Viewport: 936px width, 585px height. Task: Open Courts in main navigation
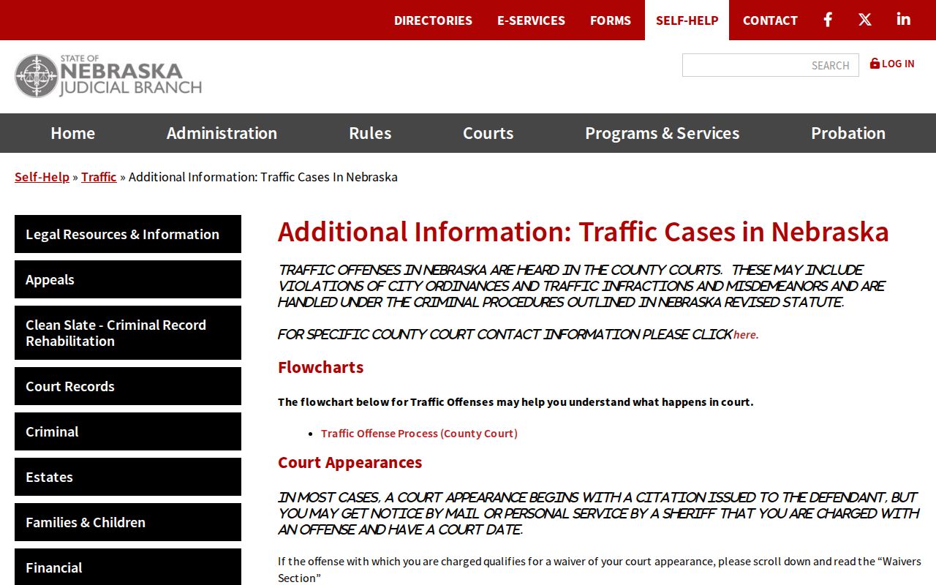pos(488,133)
